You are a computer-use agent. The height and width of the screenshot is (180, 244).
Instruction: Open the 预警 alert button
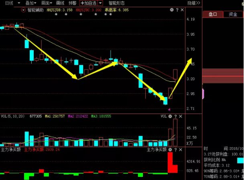tap(72, 3)
